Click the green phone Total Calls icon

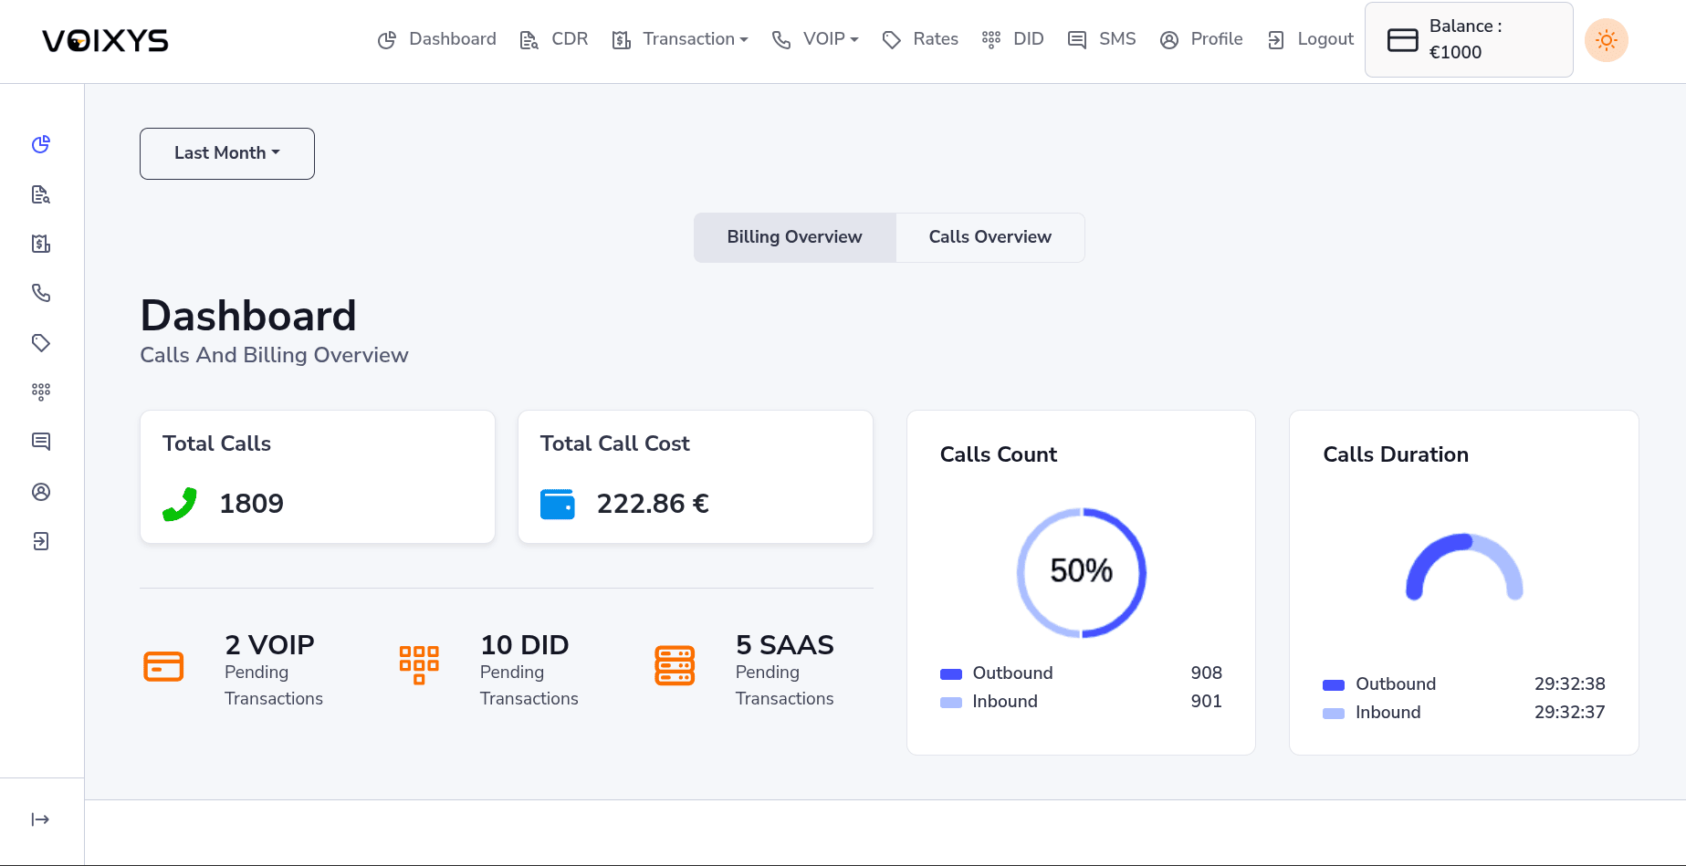[180, 504]
